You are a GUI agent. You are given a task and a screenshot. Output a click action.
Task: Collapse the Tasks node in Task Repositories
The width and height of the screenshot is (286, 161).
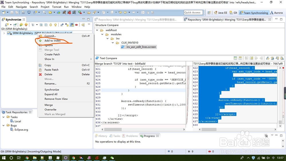pyautogui.click(x=3, y=117)
